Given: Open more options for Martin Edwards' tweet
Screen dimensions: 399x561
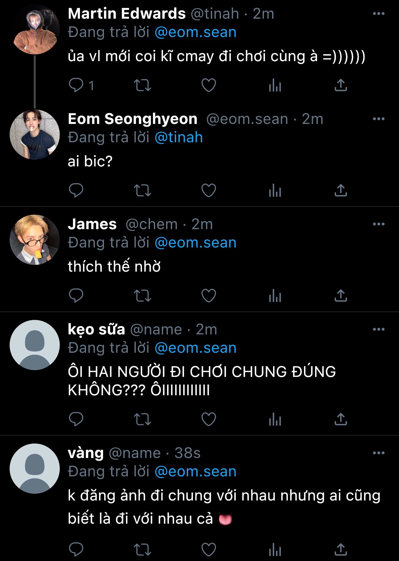Looking at the screenshot, I should (378, 14).
